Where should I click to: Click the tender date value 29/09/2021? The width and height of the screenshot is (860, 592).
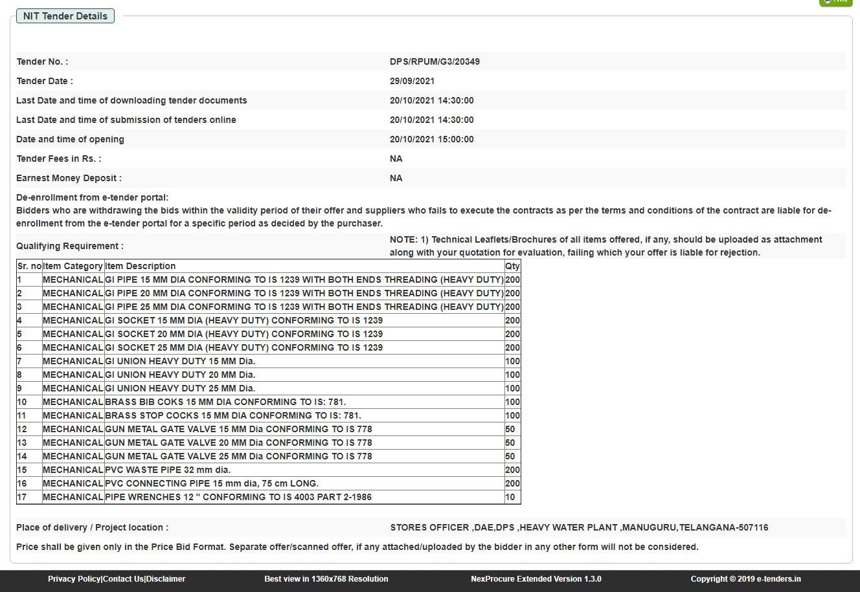pos(412,81)
